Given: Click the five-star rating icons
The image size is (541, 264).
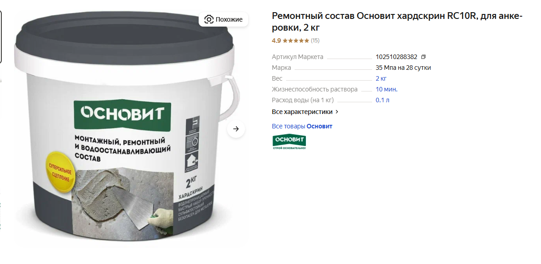Looking at the screenshot, I should (296, 41).
